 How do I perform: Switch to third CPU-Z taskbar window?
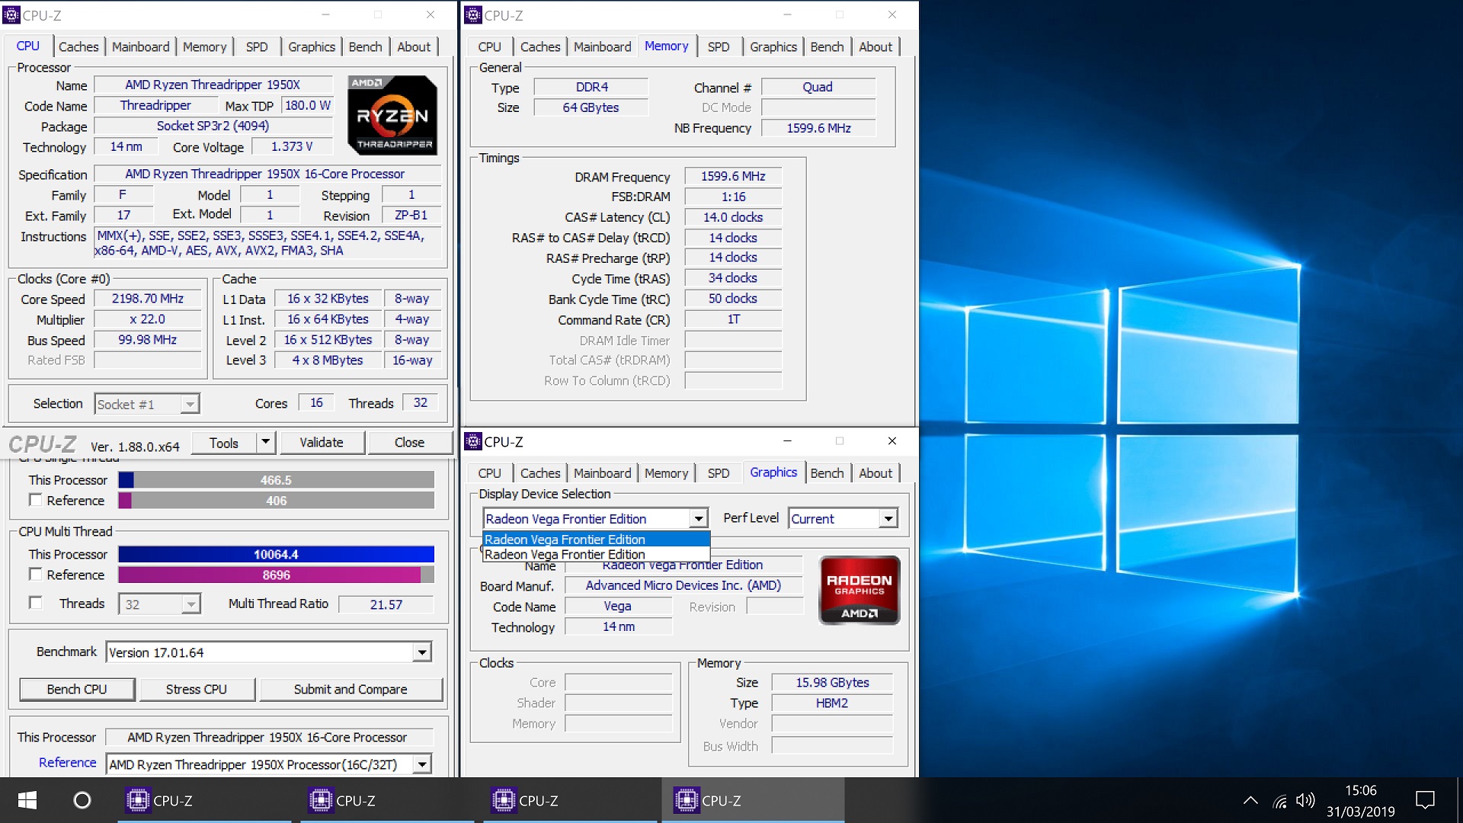click(x=570, y=800)
